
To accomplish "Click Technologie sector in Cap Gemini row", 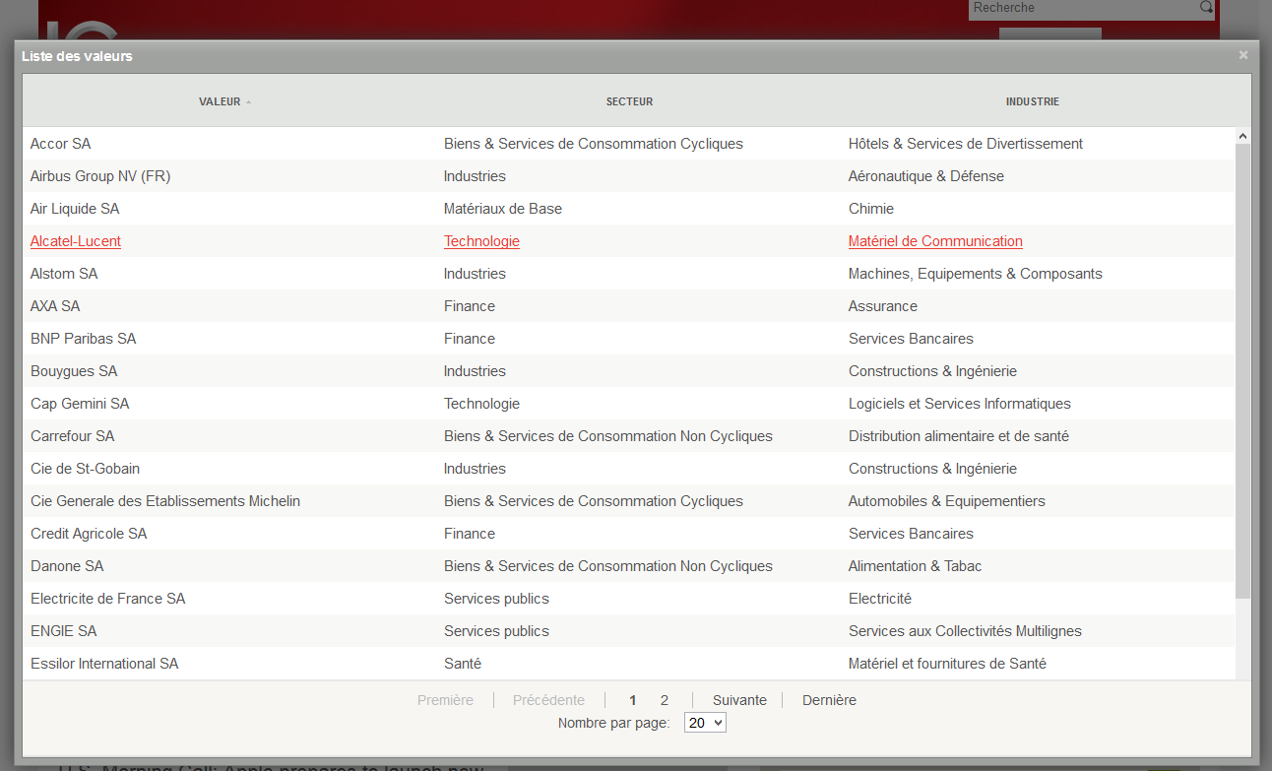I will tap(481, 404).
